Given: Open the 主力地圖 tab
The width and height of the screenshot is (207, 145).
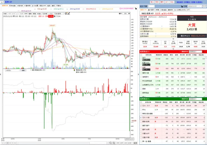Looking at the screenshot, I should (x=35, y=6).
